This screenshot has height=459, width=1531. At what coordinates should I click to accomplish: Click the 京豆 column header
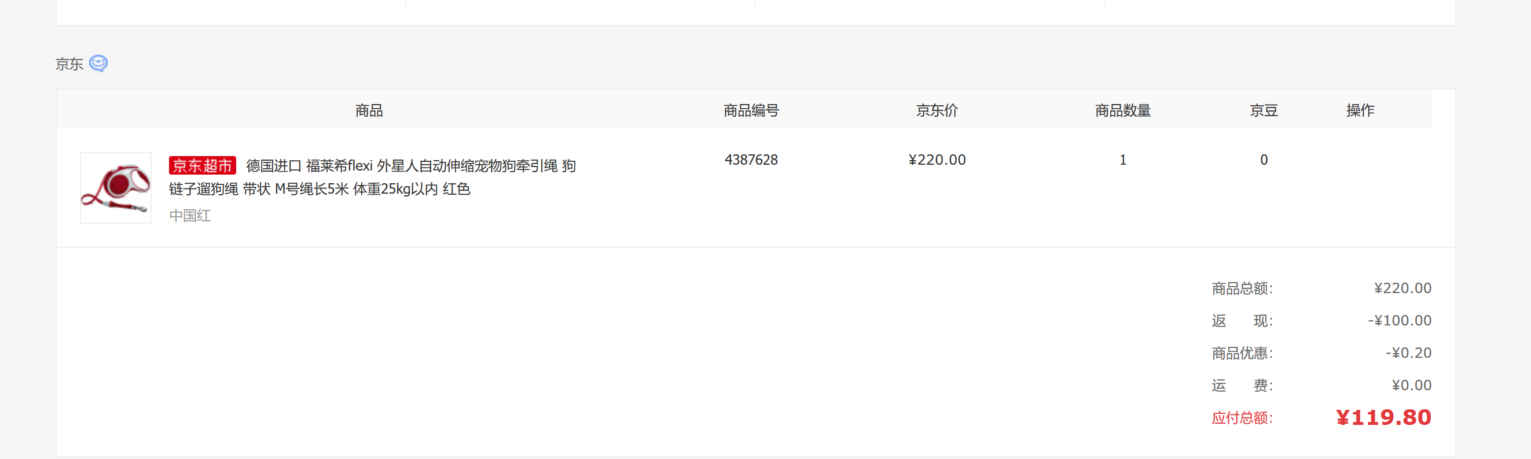(x=1264, y=110)
